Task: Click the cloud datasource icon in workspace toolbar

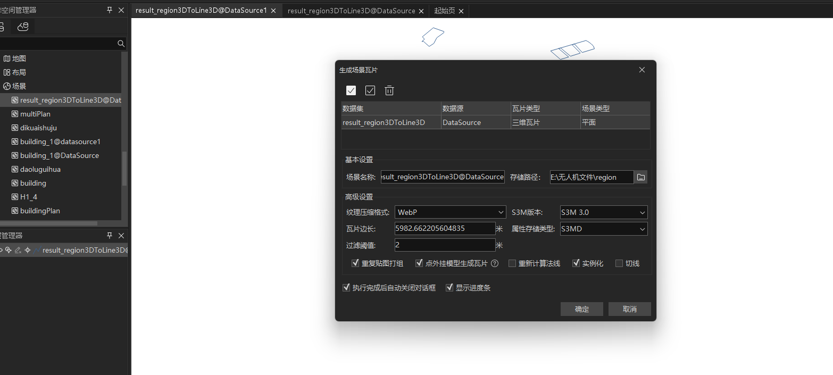Action: point(23,27)
